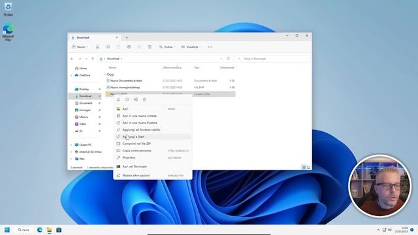Click the Download address bar breadcrumb
This screenshot has height=235, width=418.
[x=113, y=59]
